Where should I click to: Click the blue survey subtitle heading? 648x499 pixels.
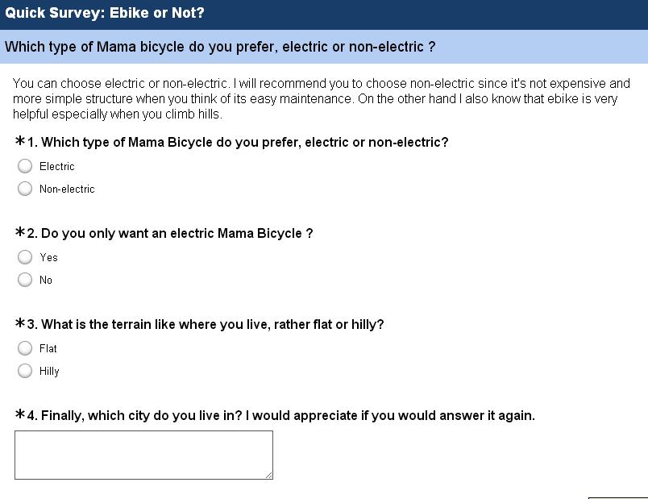[x=220, y=47]
